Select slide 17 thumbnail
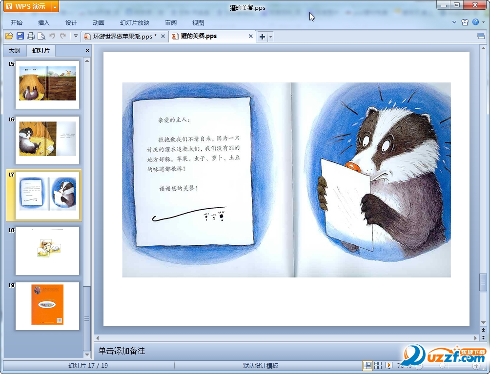Viewport: 490px width, 374px height. 47,196
